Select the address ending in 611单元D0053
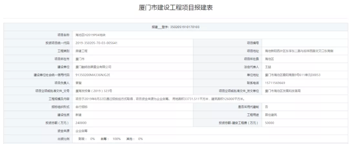This screenshot has height=144, width=349. (x=293, y=75)
